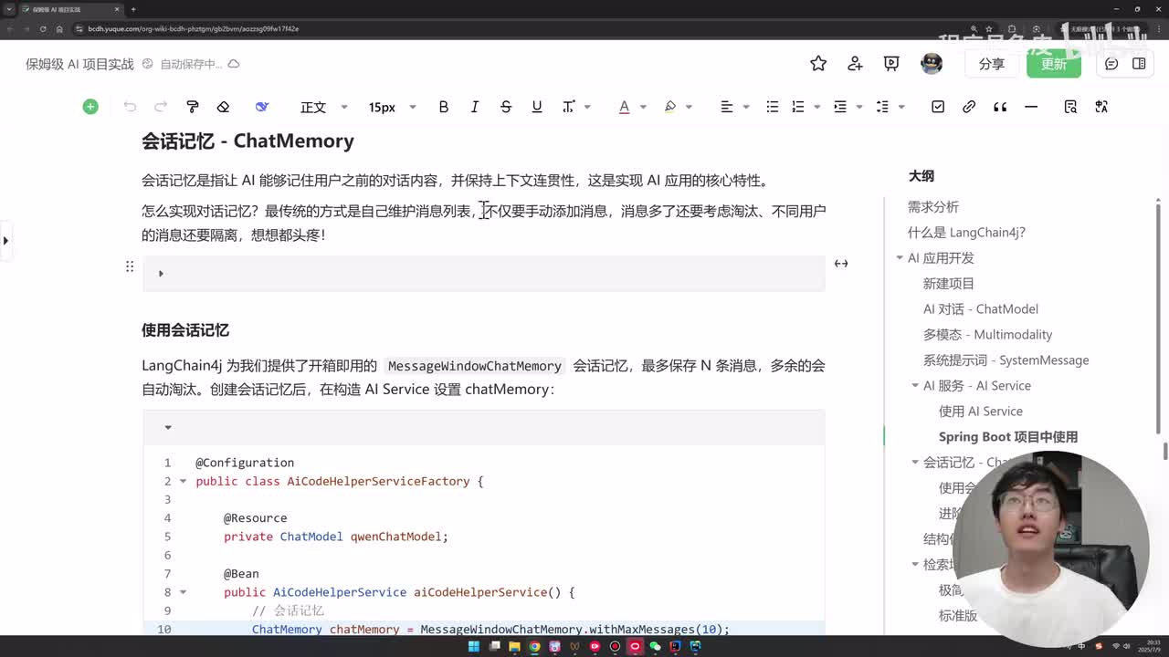Clear formatting with the eraser icon

[x=223, y=107]
